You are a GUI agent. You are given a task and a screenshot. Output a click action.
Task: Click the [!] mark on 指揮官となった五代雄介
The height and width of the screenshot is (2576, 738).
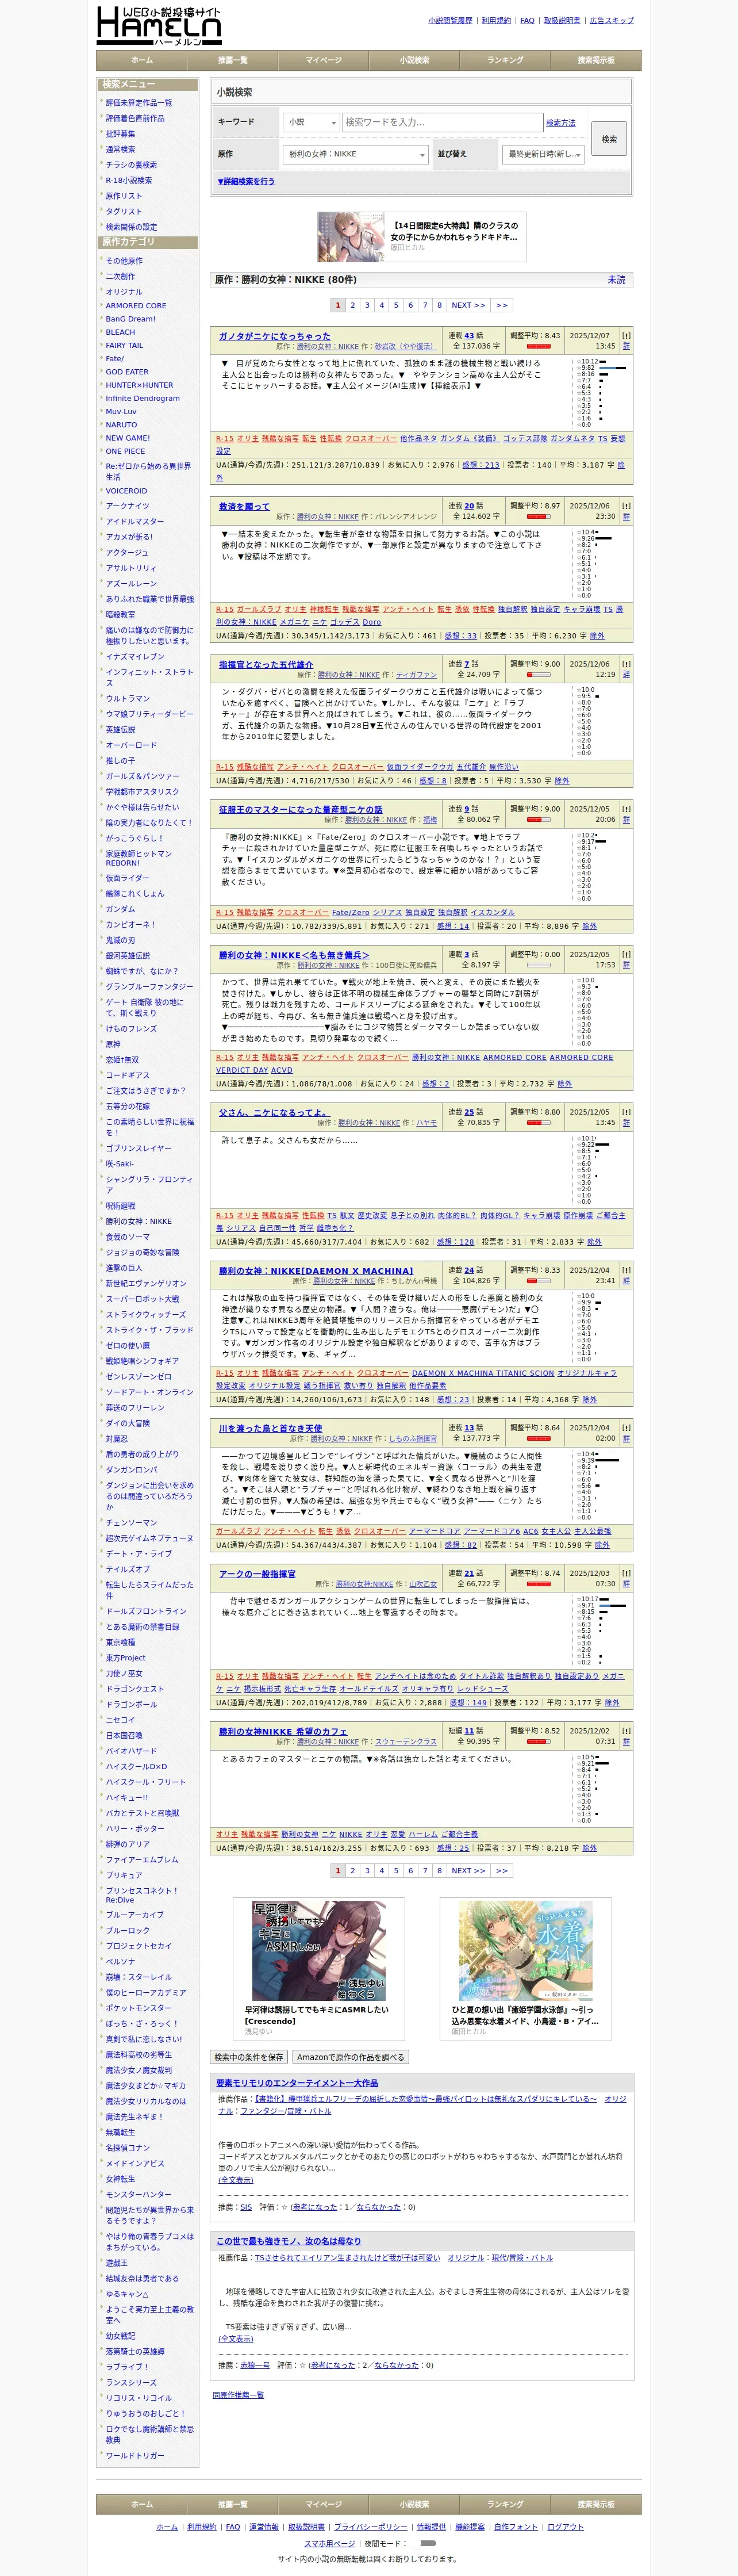click(626, 663)
